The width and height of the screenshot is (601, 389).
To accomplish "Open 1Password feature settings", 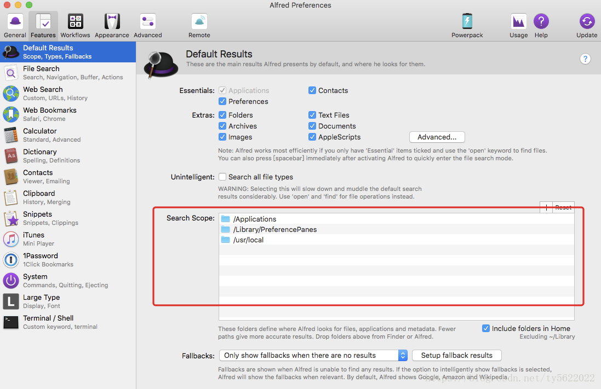I will coord(68,259).
